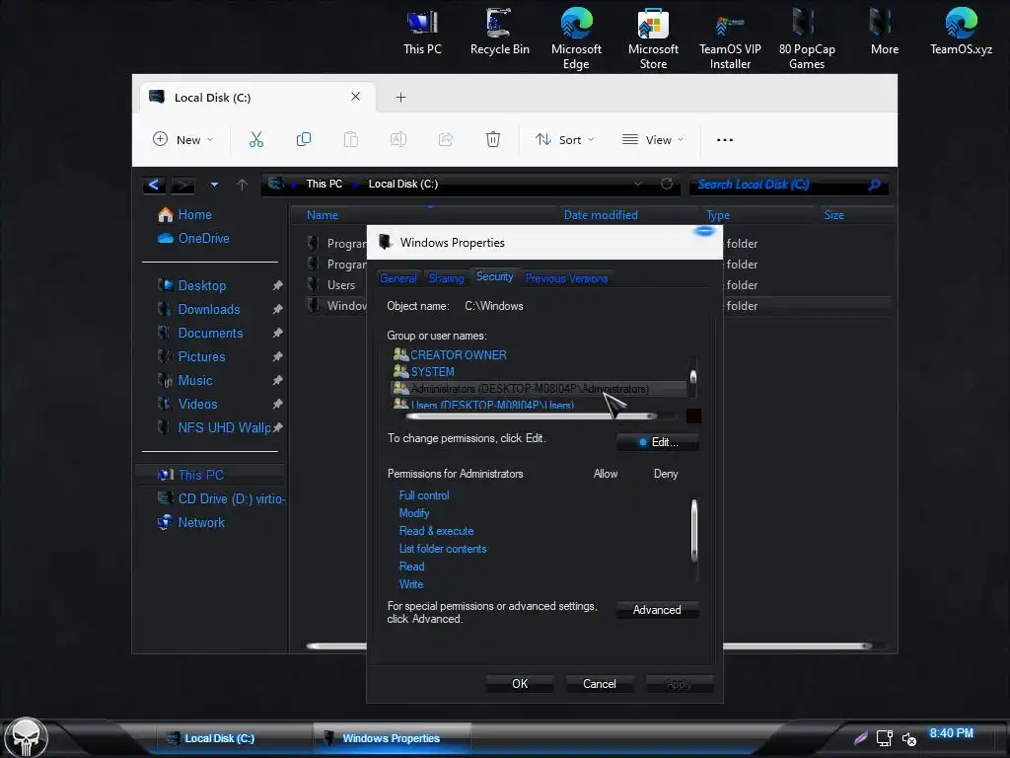Image resolution: width=1010 pixels, height=758 pixels.
Task: Click the Share icon in Explorer toolbar
Action: point(446,139)
